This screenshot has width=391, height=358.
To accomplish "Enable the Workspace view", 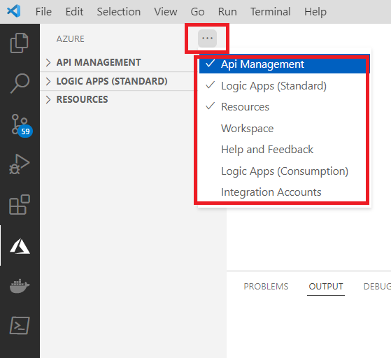I will coord(284,129).
